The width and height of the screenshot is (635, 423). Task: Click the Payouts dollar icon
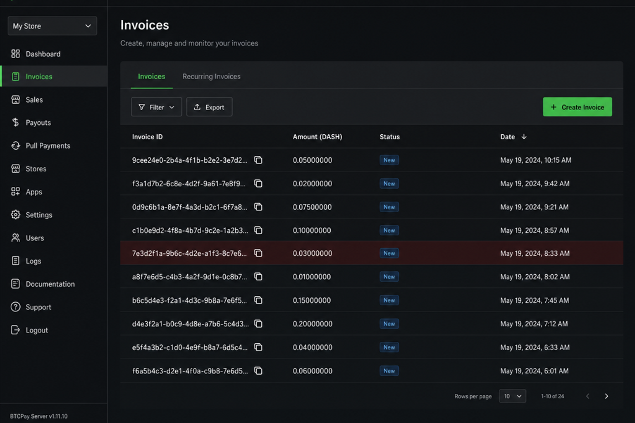point(15,122)
